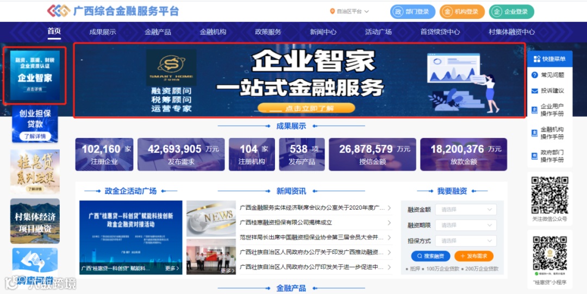Click the 快捷菜单 grid icon

(537, 59)
